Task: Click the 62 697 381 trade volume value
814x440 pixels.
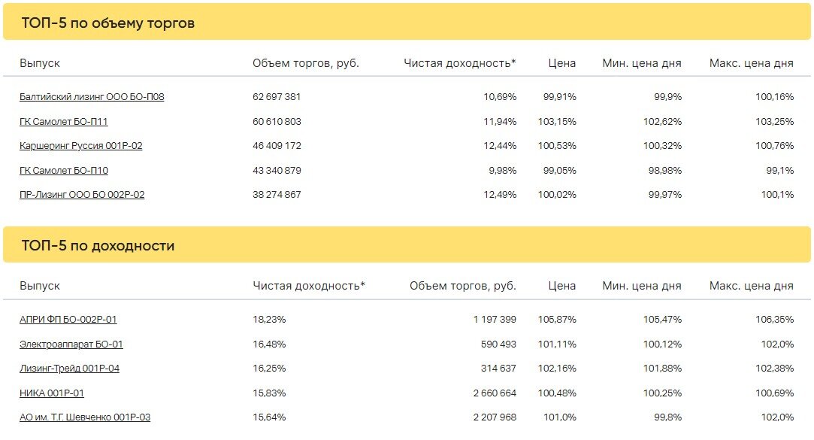Action: click(x=277, y=96)
